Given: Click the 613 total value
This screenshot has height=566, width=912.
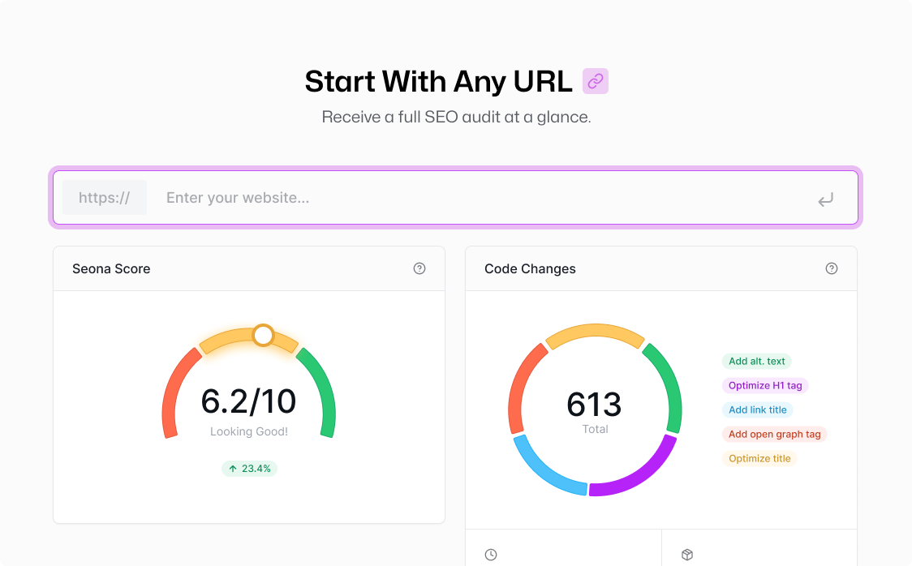Looking at the screenshot, I should pyautogui.click(x=595, y=405).
